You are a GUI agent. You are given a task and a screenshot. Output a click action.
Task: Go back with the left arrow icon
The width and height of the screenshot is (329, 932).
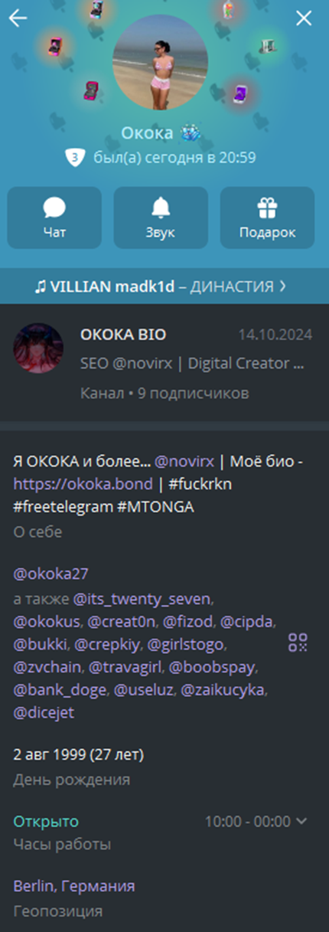pyautogui.click(x=18, y=18)
